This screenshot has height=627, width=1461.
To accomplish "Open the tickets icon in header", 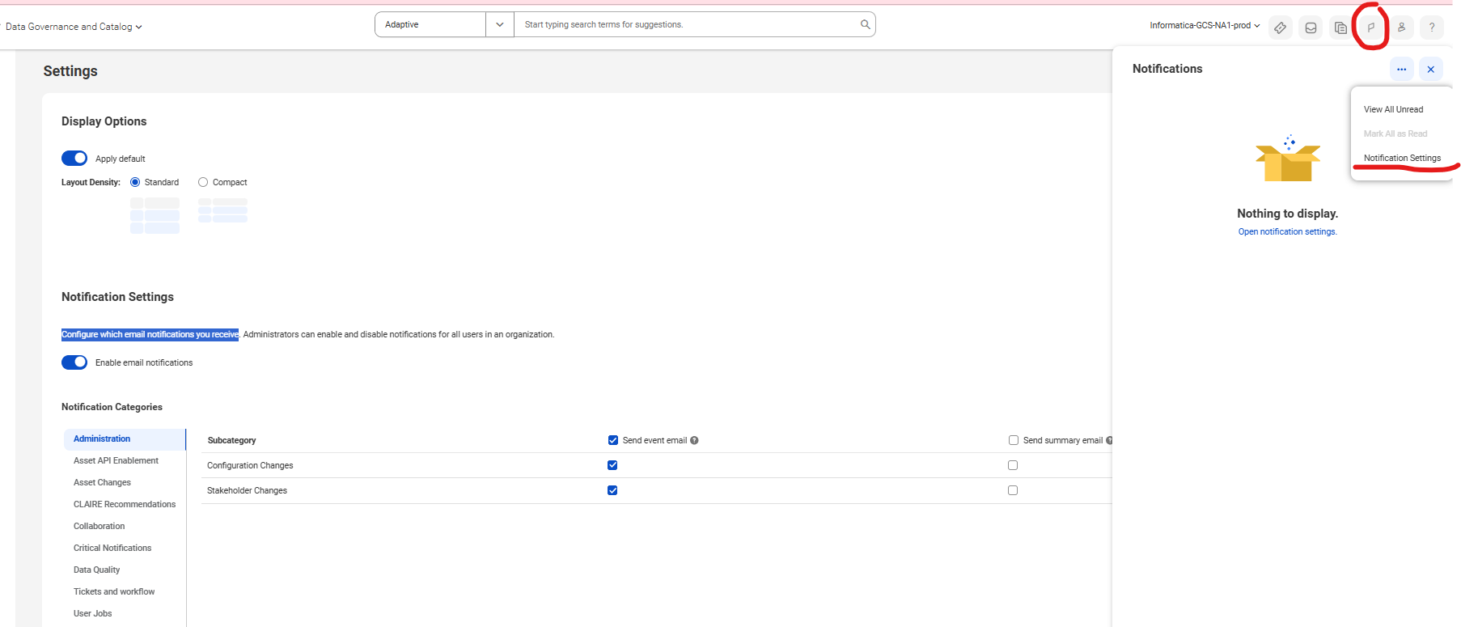I will point(1280,28).
